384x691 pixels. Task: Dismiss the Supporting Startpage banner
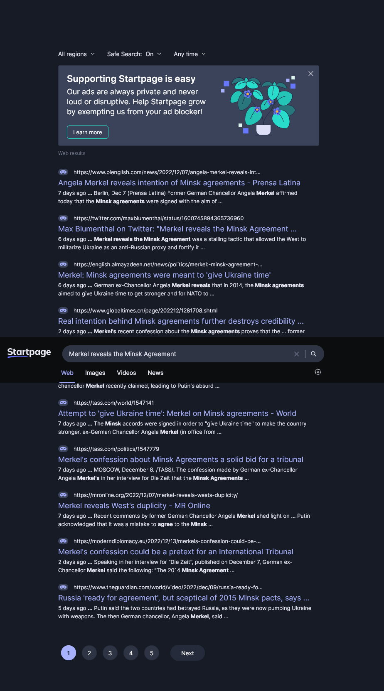click(311, 74)
